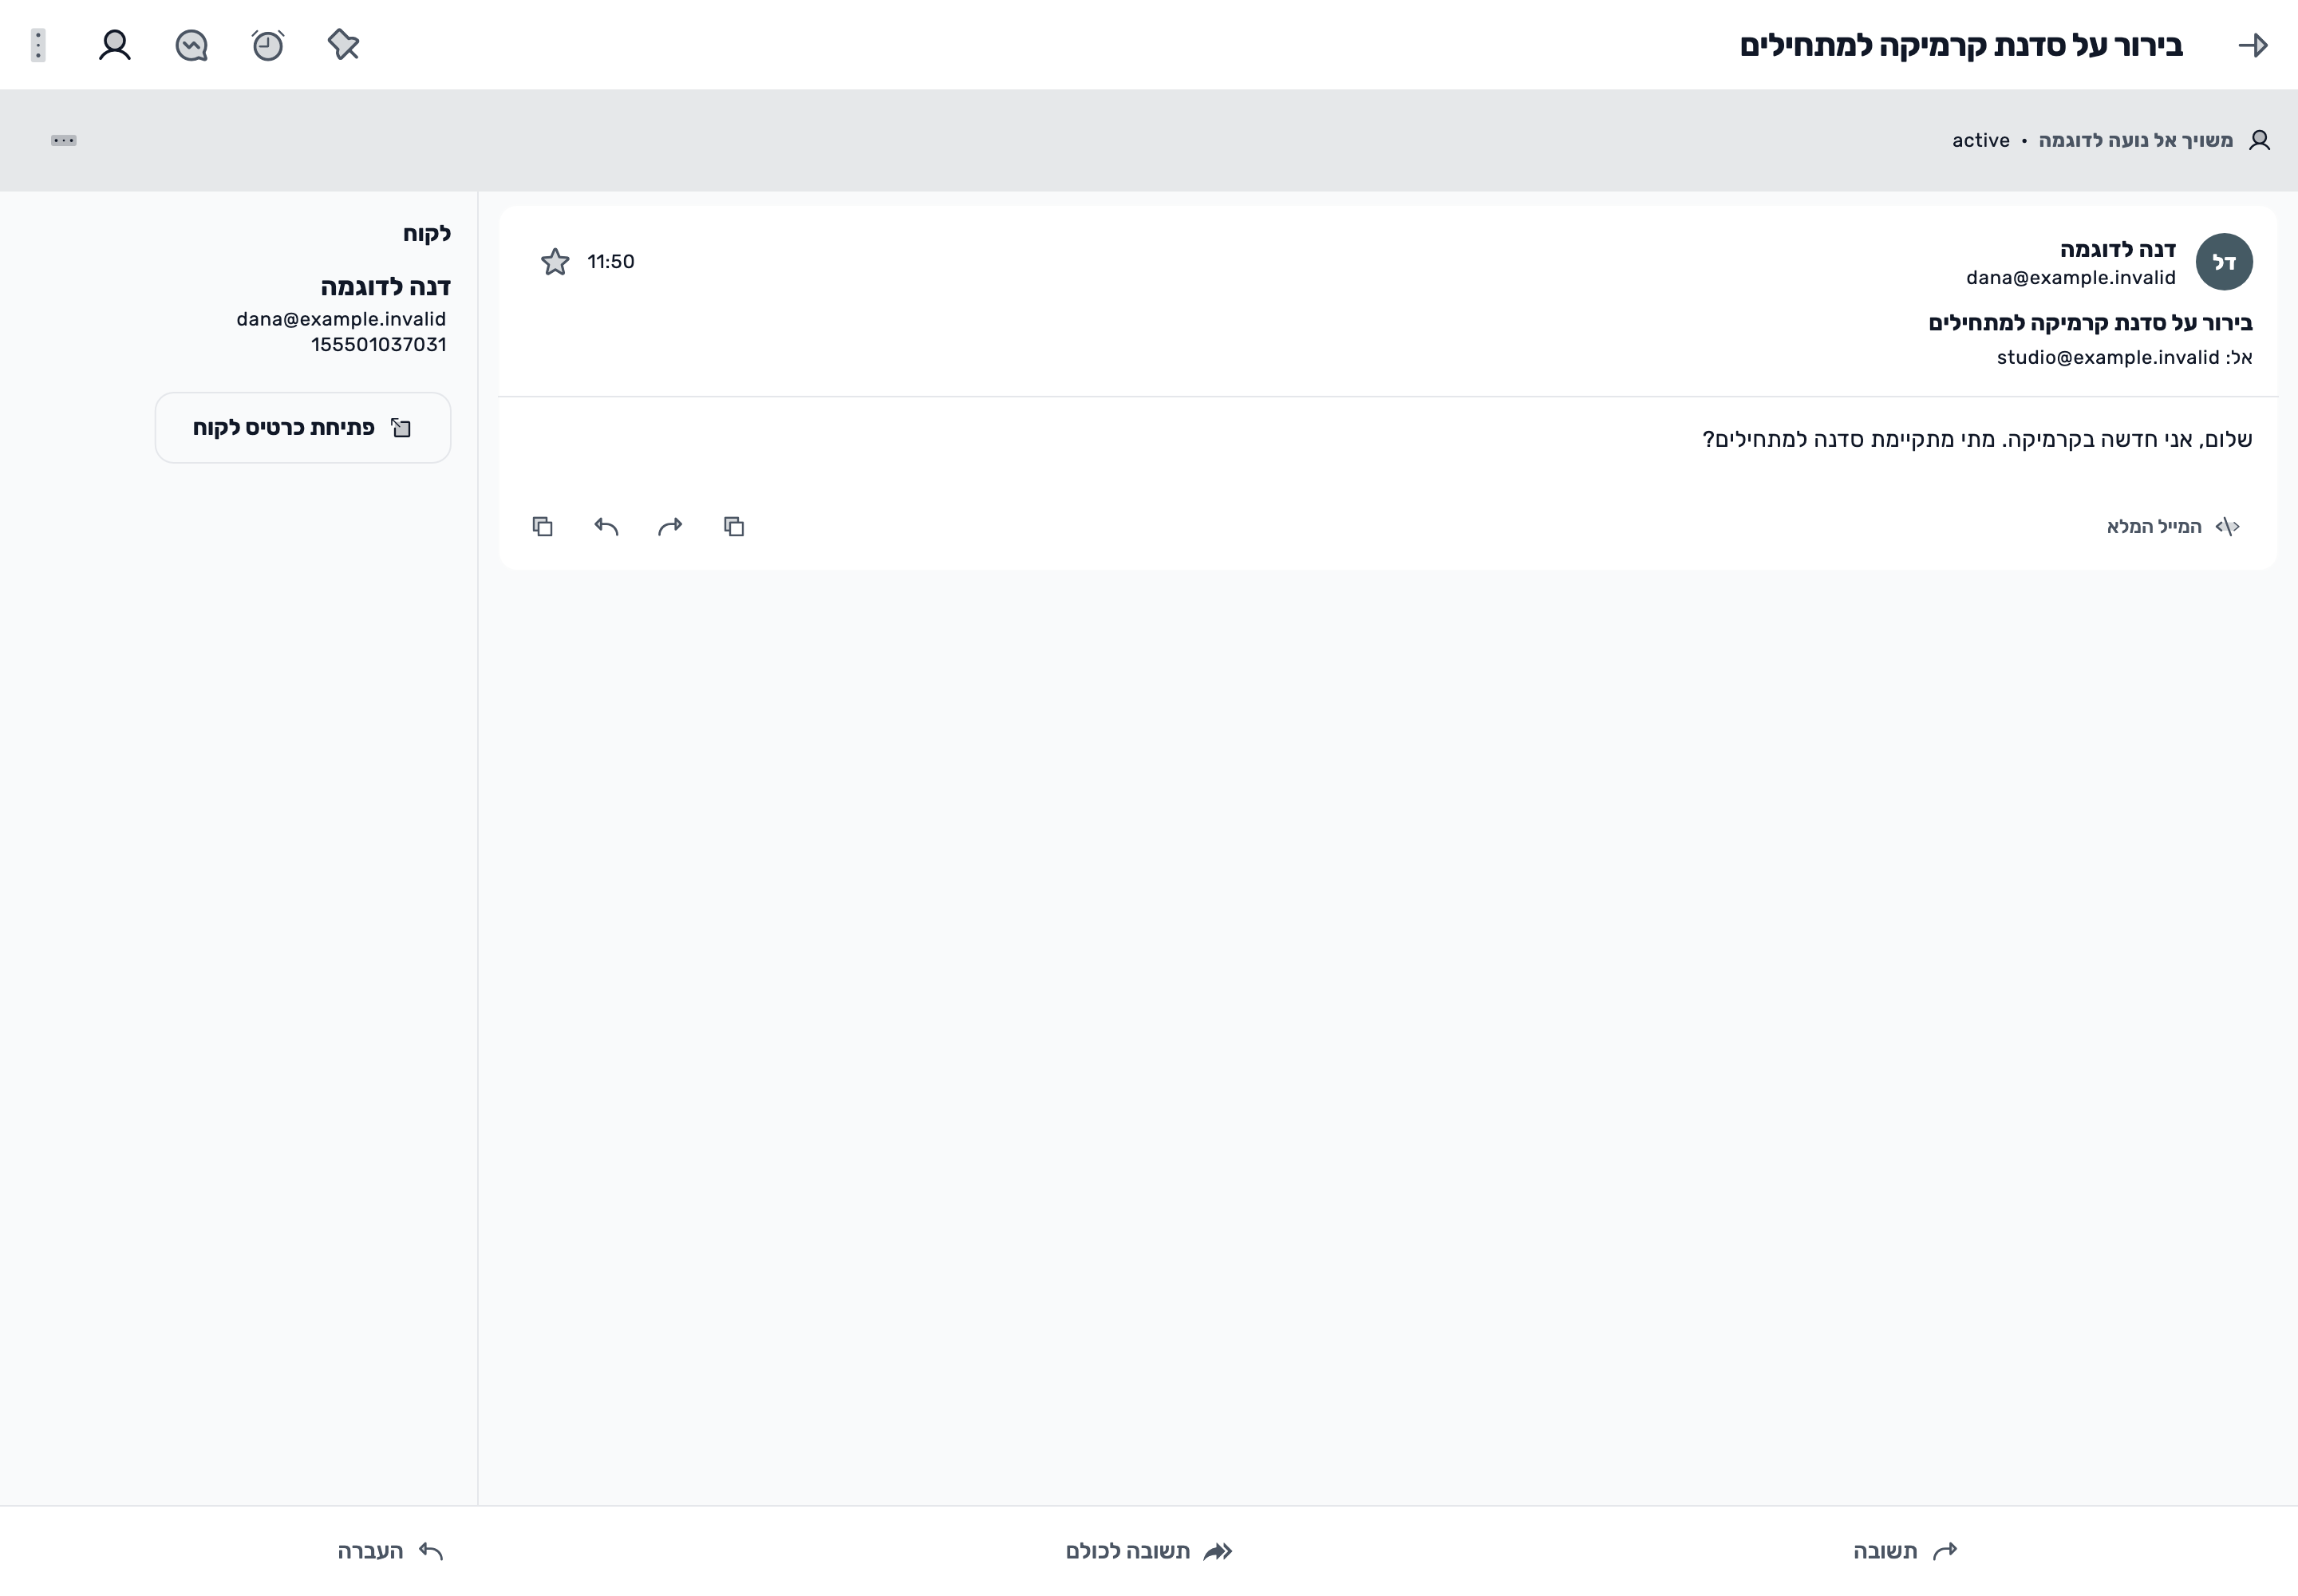
Task: Snooze the conversation with the alarm clock icon
Action: point(267,45)
